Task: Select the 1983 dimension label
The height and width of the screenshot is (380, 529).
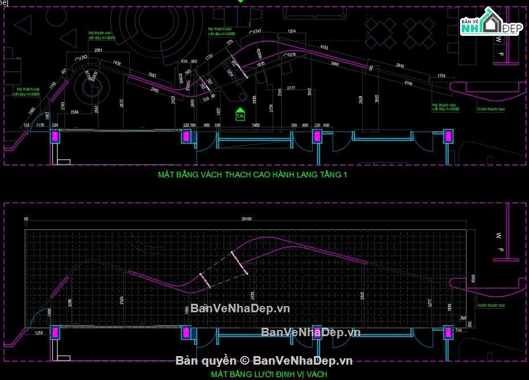Action: (152, 75)
